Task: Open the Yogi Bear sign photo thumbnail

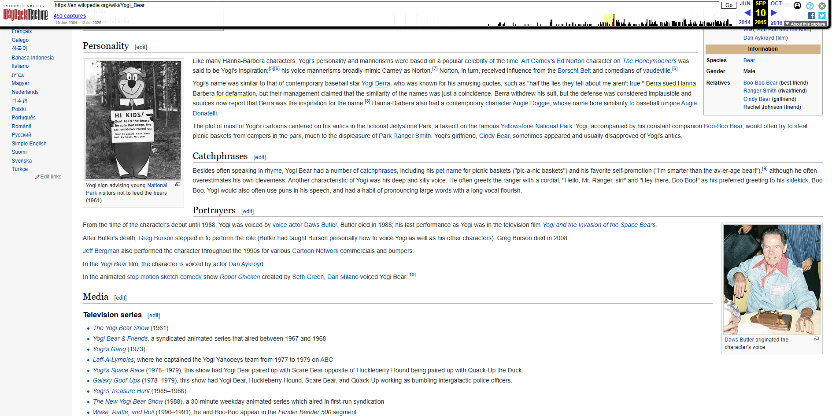Action: (x=133, y=120)
